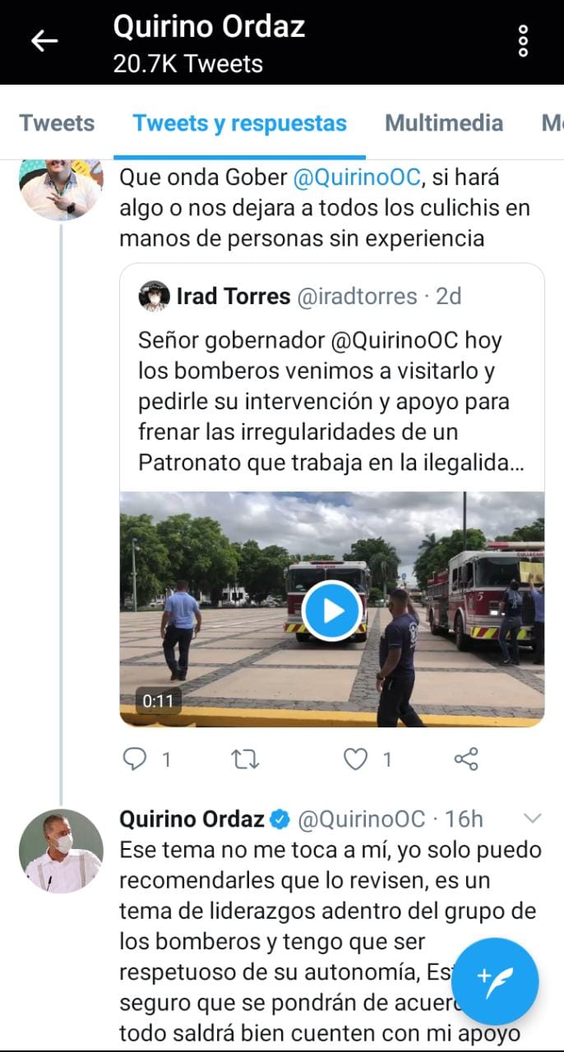Open the Multimedia tab

tap(444, 123)
